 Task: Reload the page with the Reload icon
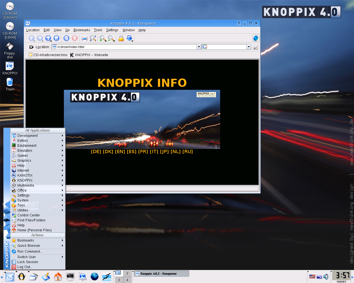[x=66, y=38]
